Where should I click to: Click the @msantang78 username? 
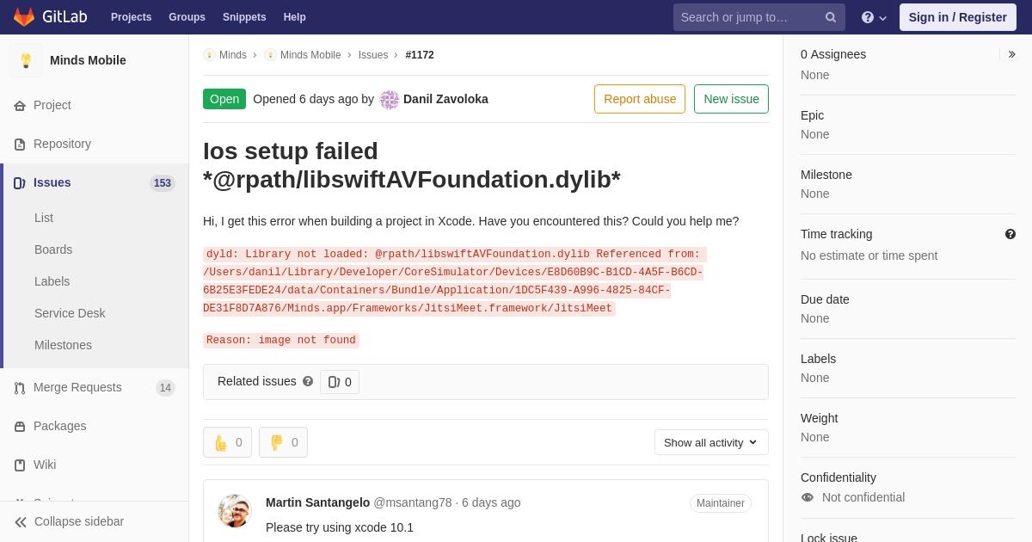(x=412, y=502)
